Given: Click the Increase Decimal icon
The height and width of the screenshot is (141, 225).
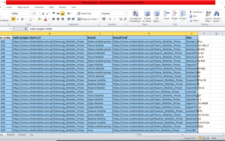Looking at the screenshot, I should coord(120,19).
